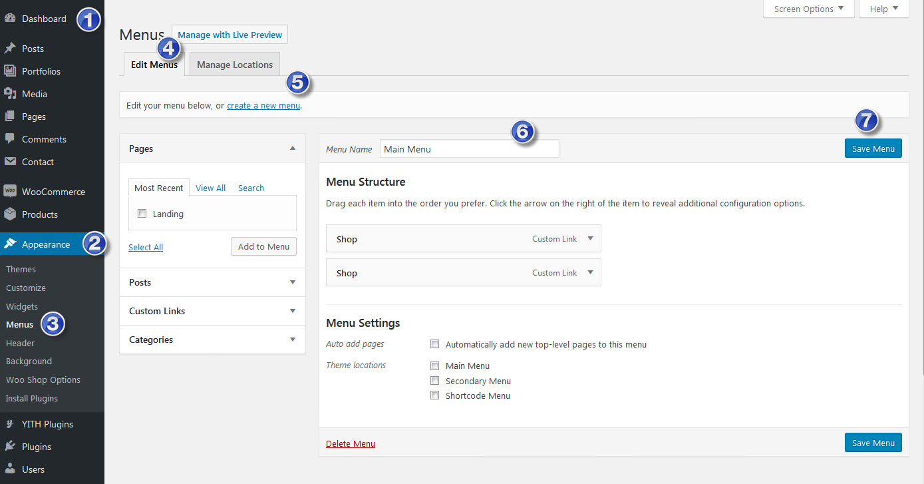Switch to the Manage Locations tab
This screenshot has width=924, height=484.
pyautogui.click(x=235, y=65)
